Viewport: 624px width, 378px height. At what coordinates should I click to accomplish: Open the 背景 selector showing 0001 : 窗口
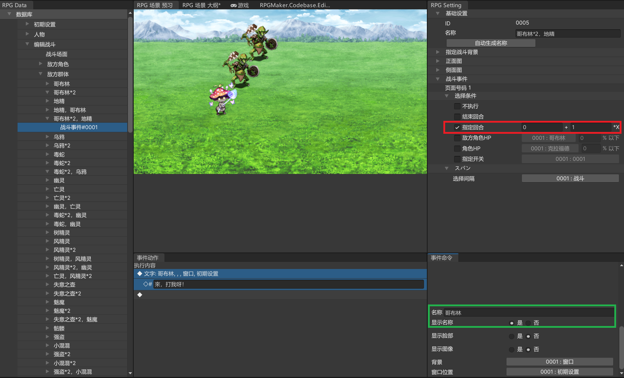(559, 362)
